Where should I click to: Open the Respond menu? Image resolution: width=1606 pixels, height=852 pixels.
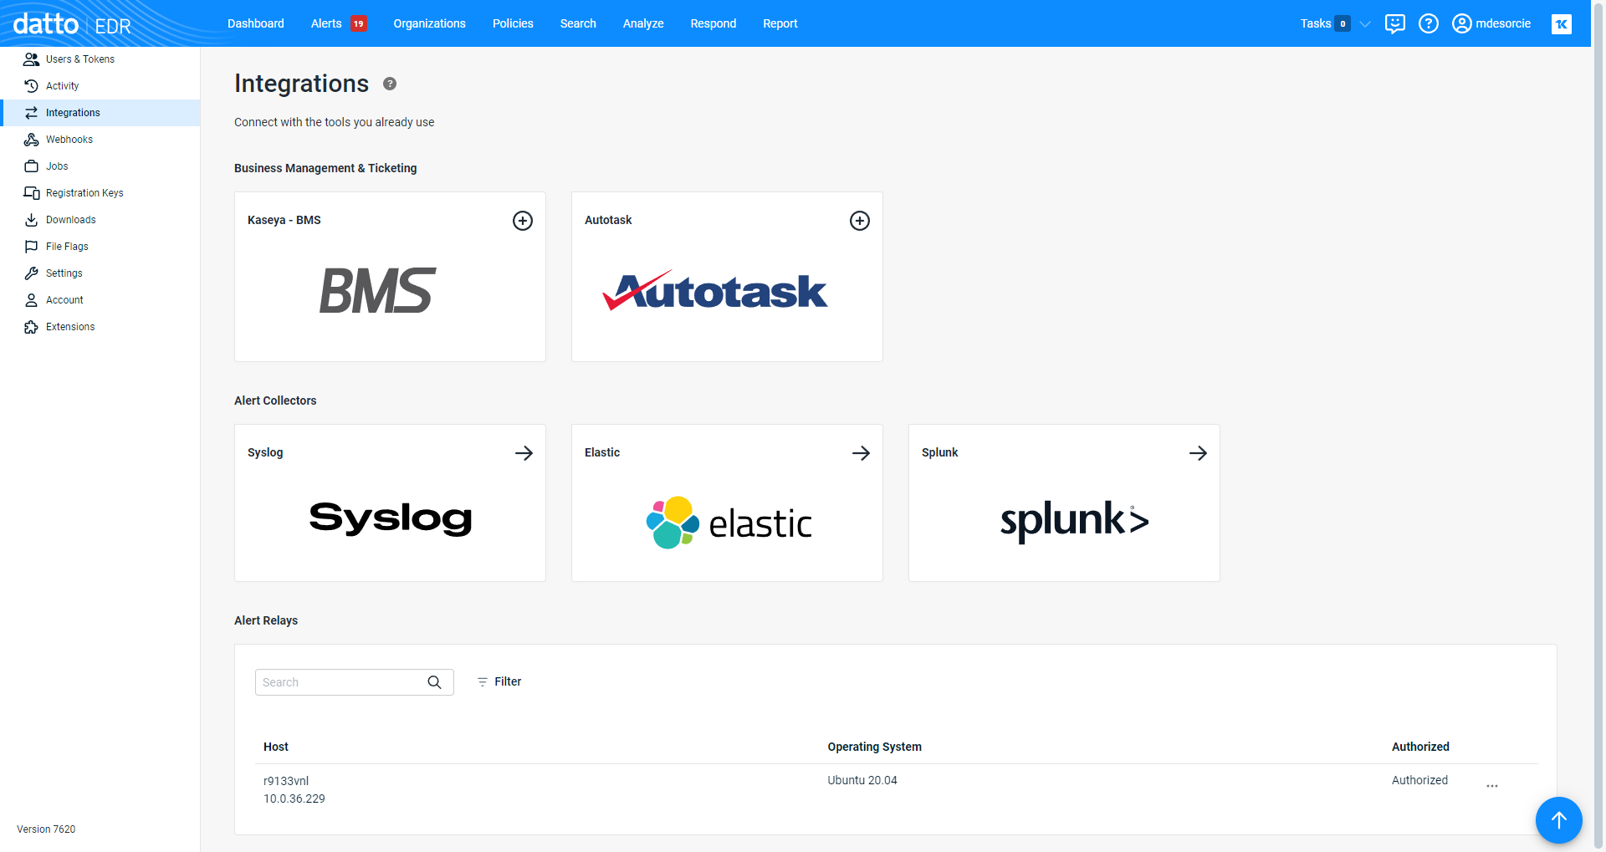coord(713,23)
